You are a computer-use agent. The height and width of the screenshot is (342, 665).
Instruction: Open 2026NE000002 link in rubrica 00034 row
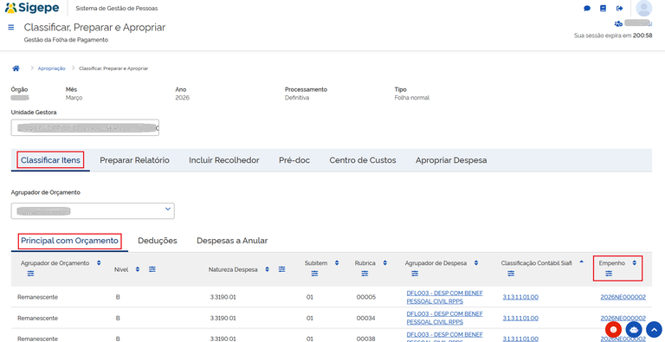[623, 318]
